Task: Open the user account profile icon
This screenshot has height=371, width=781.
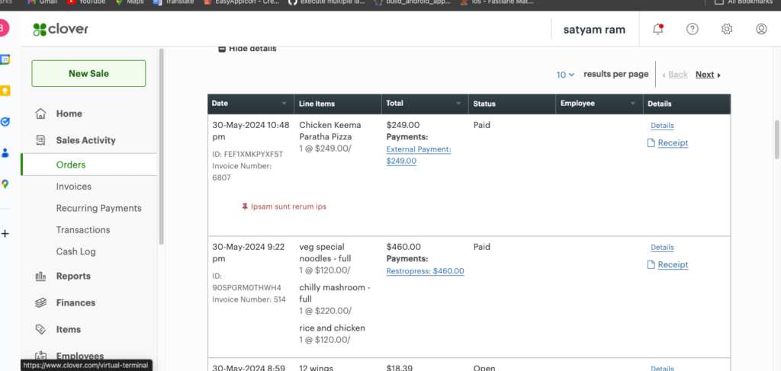Action: tap(761, 29)
